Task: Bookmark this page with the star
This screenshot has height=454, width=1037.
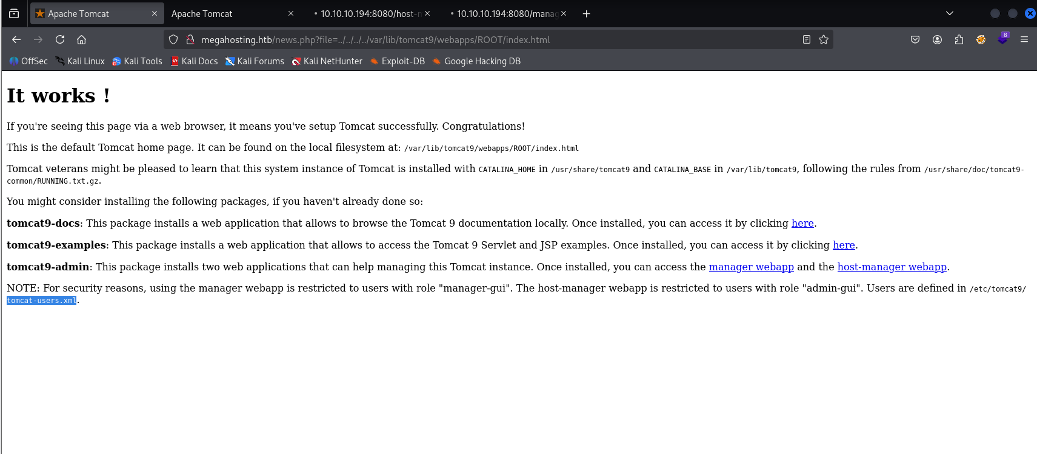Action: click(824, 39)
